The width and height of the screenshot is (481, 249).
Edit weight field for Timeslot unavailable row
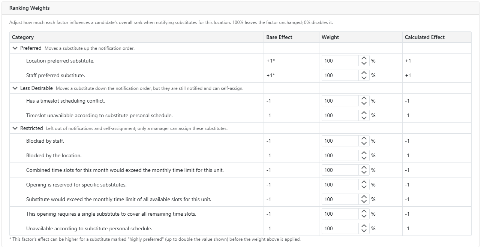[x=340, y=115]
